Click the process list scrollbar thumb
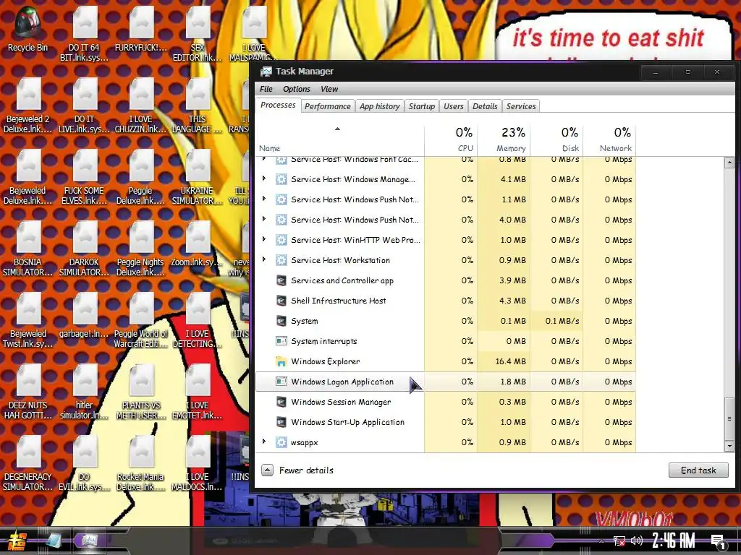Screen dimensions: 741x555 pos(729,418)
